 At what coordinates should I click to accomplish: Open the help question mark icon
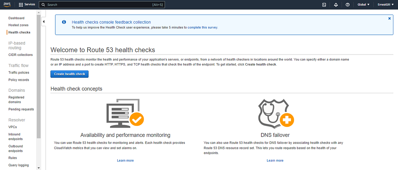[347, 5]
